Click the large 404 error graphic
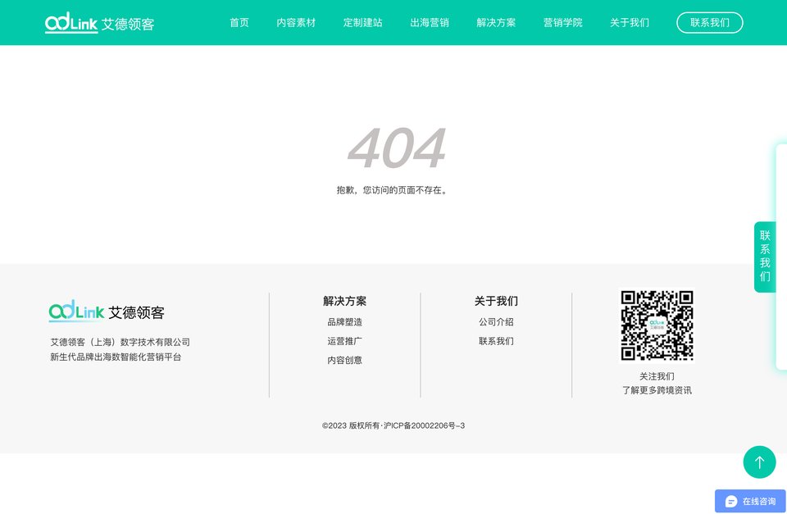This screenshot has height=514, width=787. coord(397,148)
